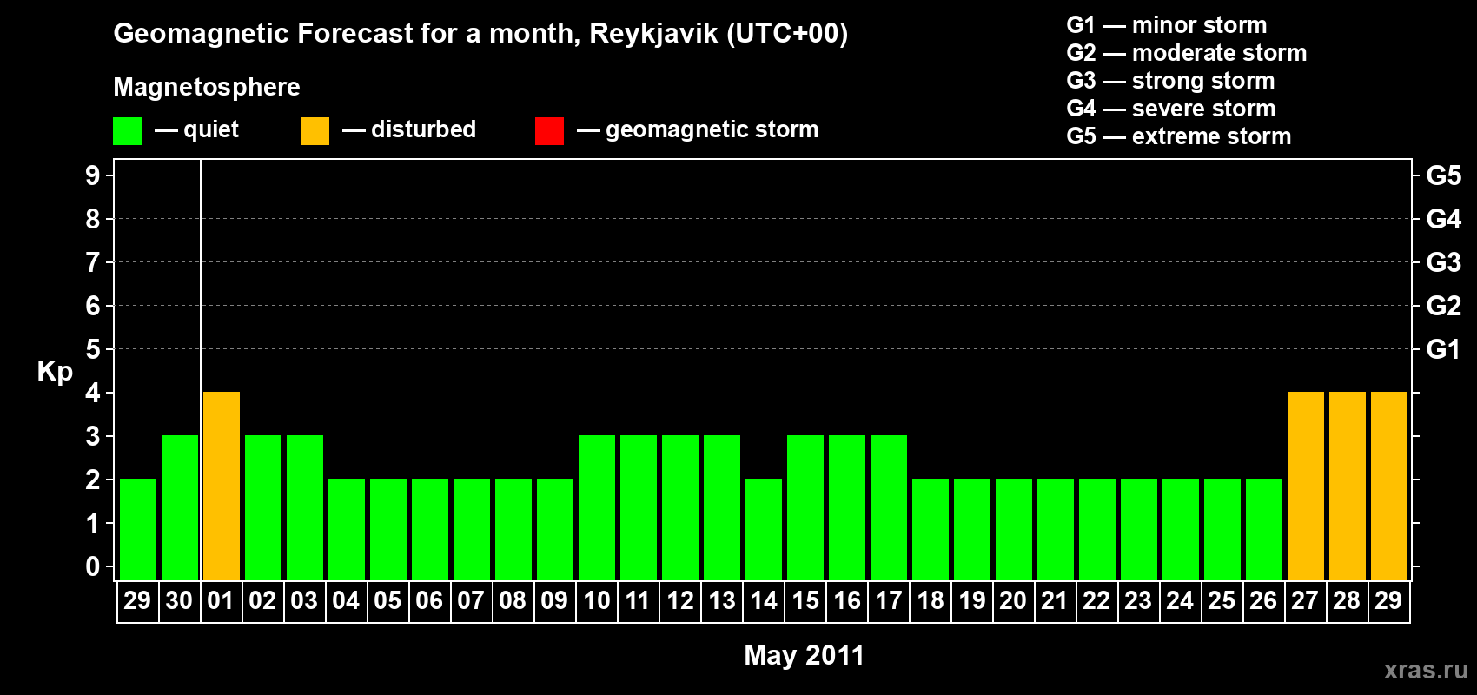Select the green bar for day 17
1477x695 pixels.
(889, 508)
